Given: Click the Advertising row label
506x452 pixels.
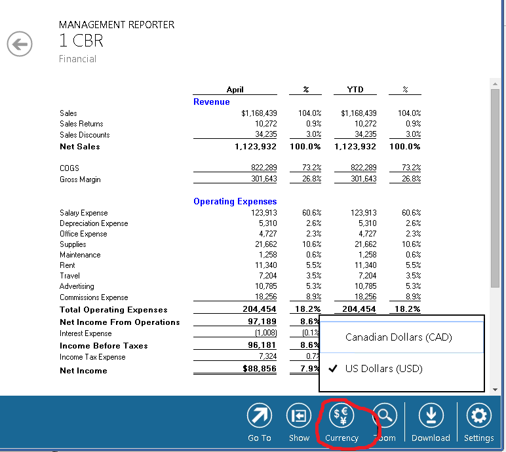Looking at the screenshot, I should click(x=77, y=286).
